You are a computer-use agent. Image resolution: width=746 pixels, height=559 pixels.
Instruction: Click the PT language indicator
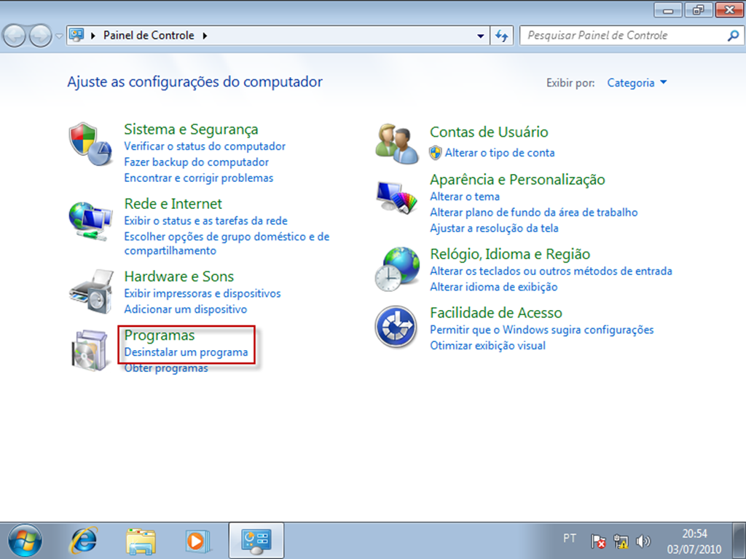570,539
